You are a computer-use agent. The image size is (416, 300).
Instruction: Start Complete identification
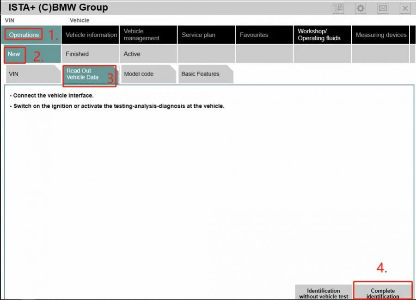pos(383,293)
